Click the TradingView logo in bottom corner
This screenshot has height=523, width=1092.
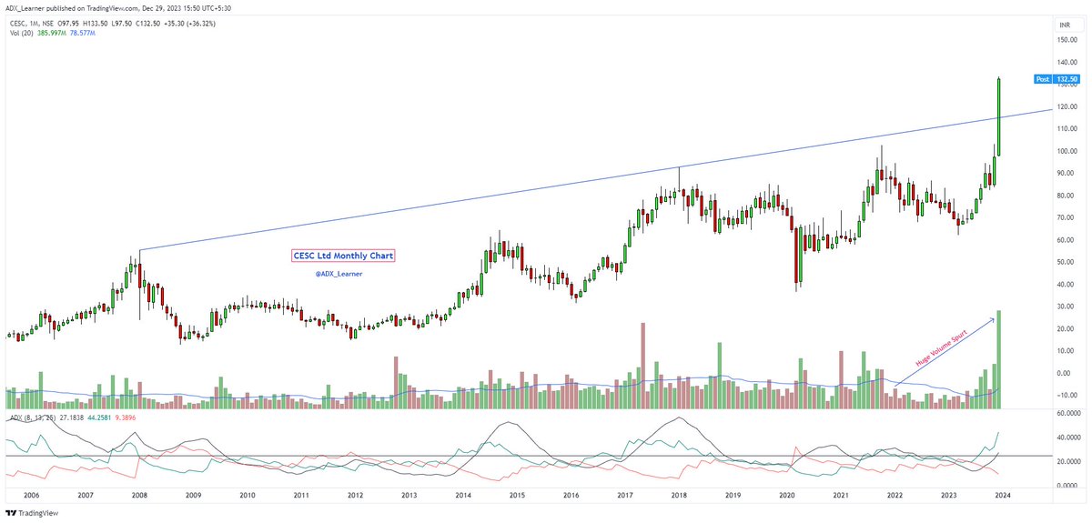pos(33,513)
